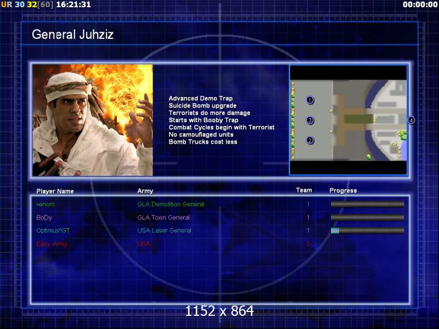
Task: Click General Juhziz portrait image
Action: [x=93, y=120]
